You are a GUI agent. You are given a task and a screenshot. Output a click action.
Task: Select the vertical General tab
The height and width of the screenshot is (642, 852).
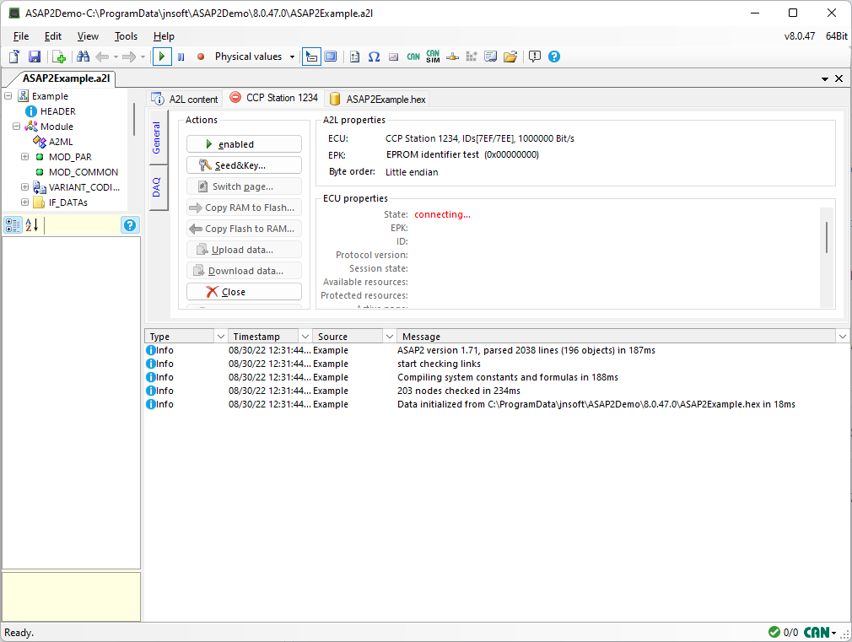[x=157, y=138]
